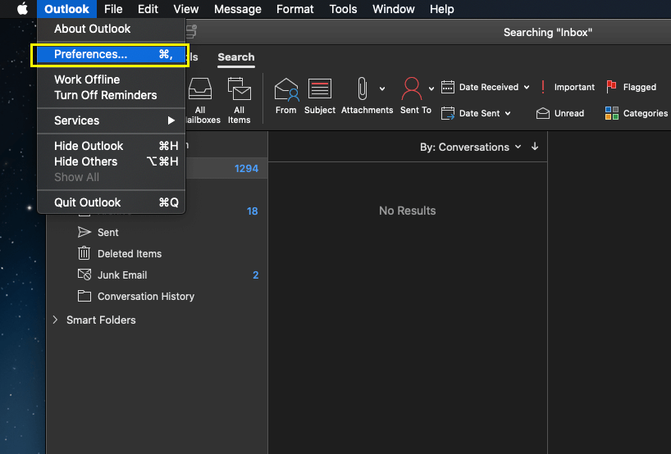Select Hide Outlook menu item
Viewport: 671px width, 454px height.
pyautogui.click(x=112, y=146)
